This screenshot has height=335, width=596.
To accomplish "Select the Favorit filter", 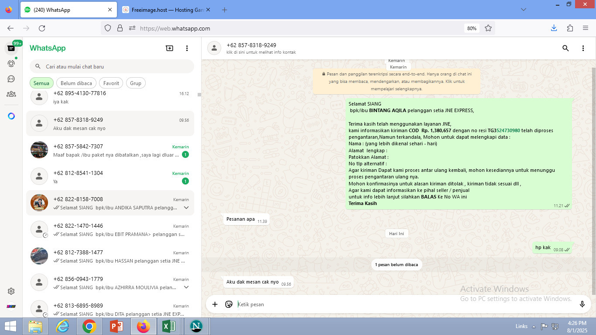I will coord(111,83).
